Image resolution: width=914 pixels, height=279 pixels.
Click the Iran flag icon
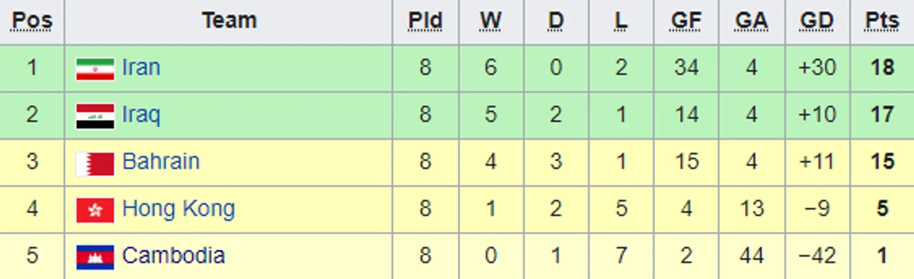point(95,69)
